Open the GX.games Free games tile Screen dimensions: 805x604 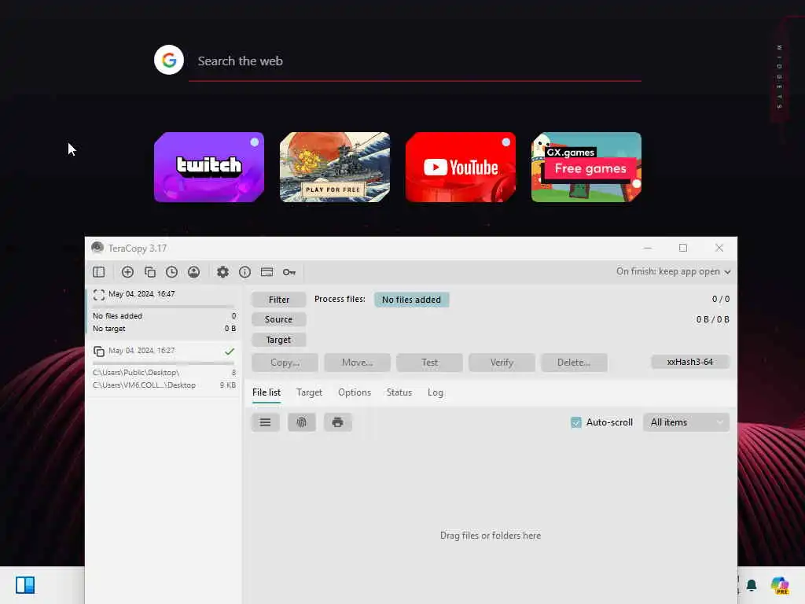coord(586,167)
